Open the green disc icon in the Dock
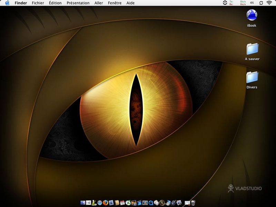Screen dimensions: 276x207 128,203
